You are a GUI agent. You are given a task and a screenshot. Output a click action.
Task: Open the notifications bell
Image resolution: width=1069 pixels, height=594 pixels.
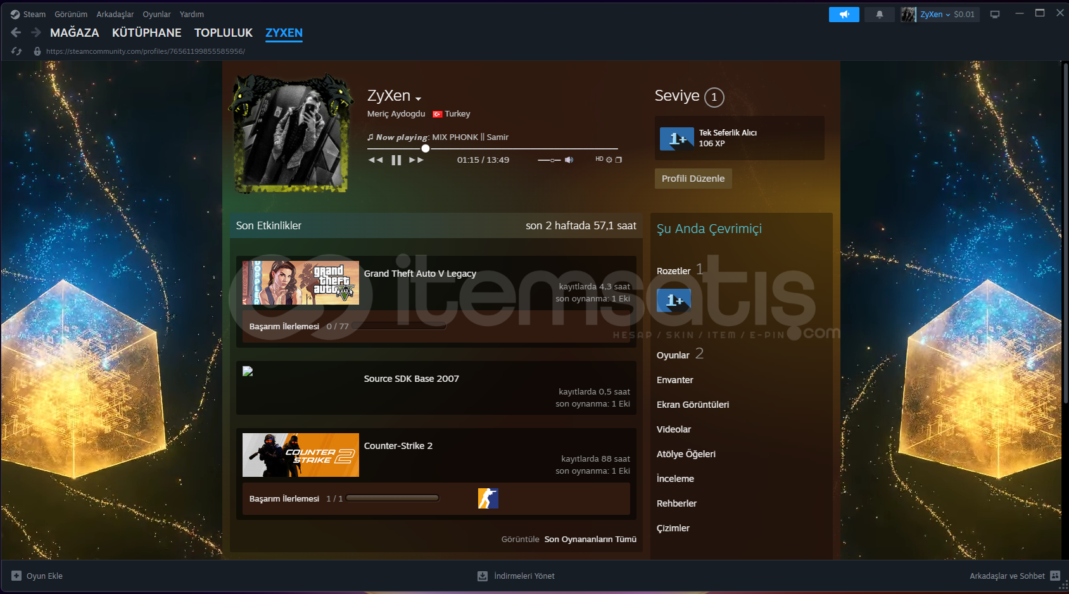[x=879, y=15]
